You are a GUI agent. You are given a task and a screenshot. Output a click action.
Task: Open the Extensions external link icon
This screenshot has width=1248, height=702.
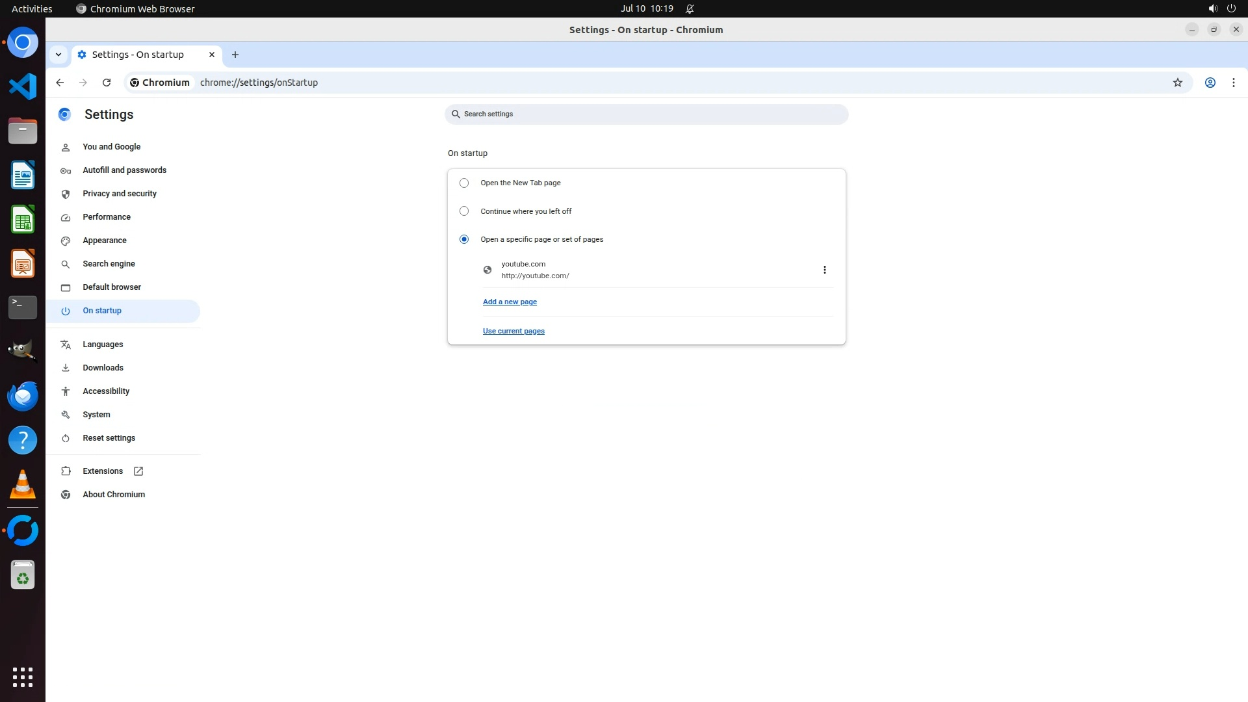(x=138, y=471)
